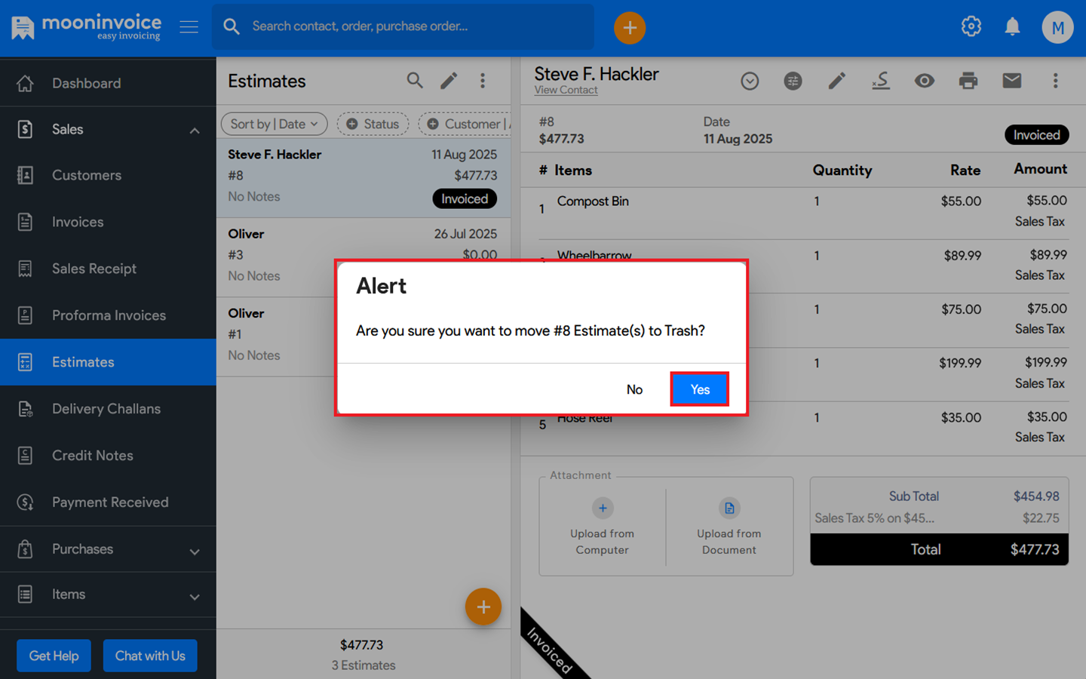Preview estimate with the eye icon

coord(924,81)
